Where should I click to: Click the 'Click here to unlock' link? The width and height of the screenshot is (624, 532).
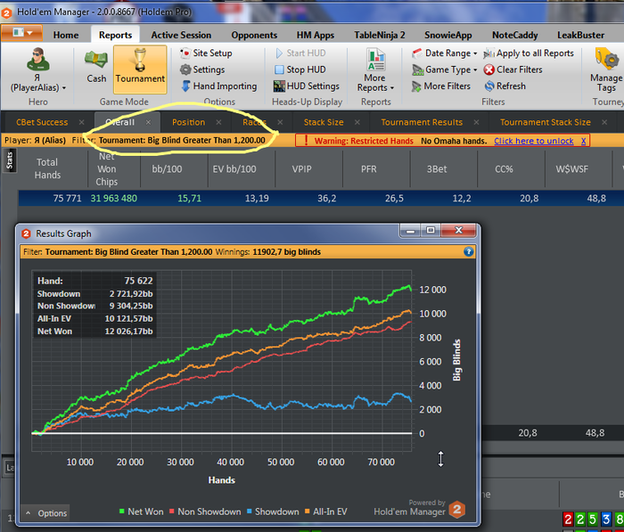534,141
